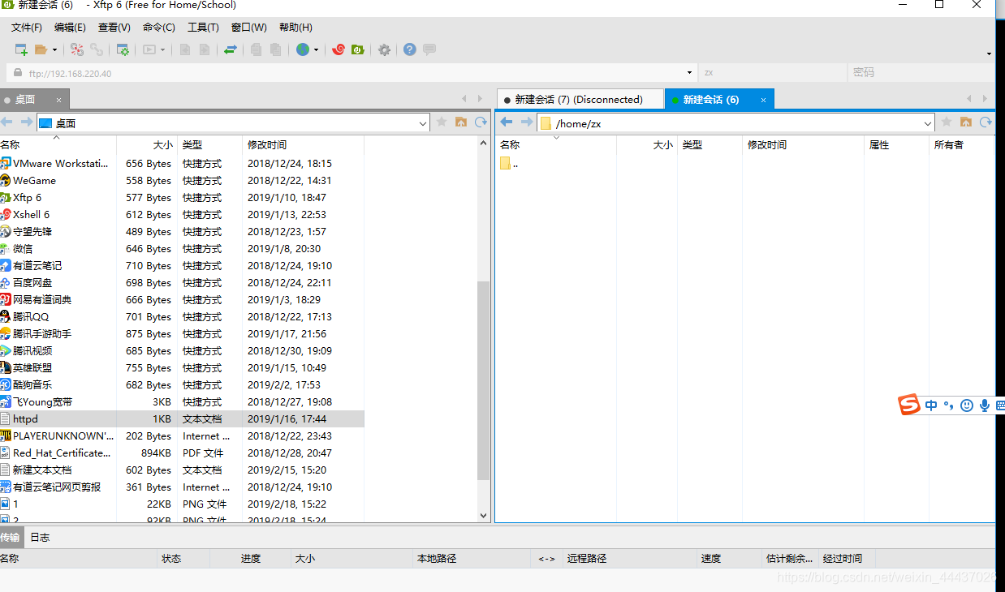The image size is (1005, 592).
Task: Open the 命令(C) menu
Action: 158,27
